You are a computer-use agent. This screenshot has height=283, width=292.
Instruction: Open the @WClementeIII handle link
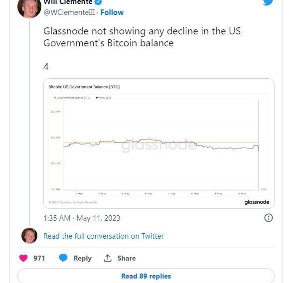pos(69,12)
